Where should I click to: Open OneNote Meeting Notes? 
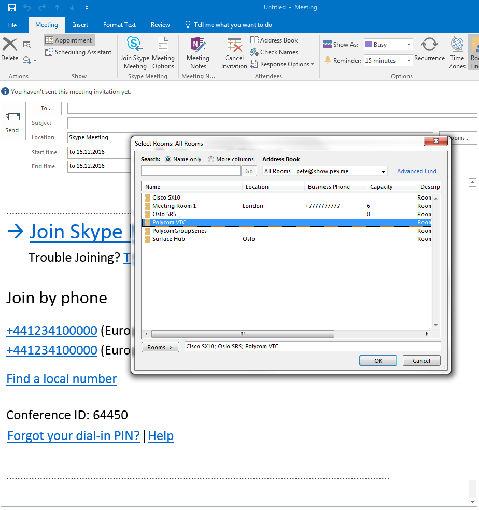pos(198,53)
